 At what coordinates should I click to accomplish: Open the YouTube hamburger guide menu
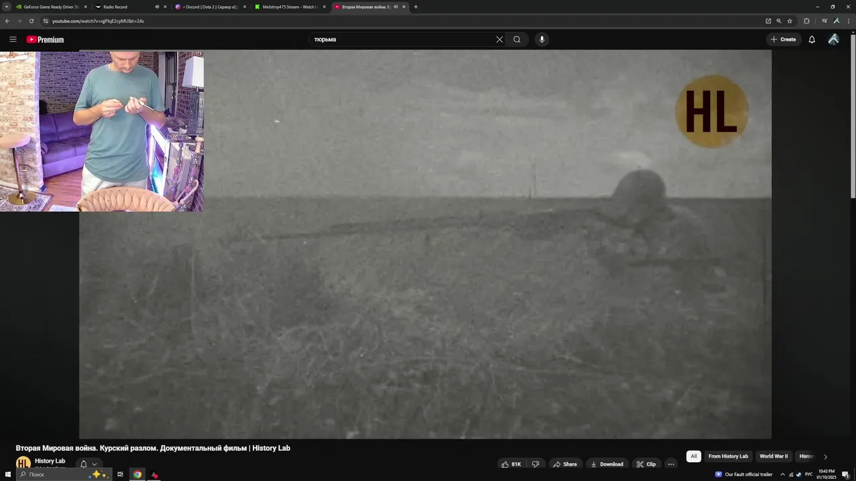coord(13,39)
